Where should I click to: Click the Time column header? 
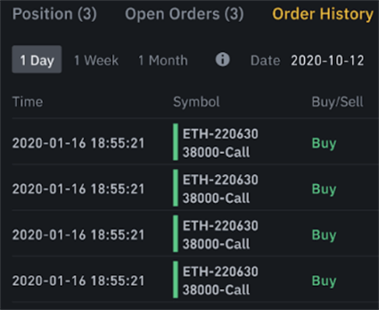pyautogui.click(x=28, y=102)
